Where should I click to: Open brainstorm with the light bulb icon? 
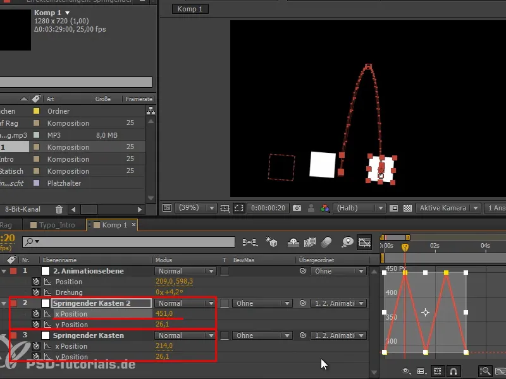click(x=347, y=242)
